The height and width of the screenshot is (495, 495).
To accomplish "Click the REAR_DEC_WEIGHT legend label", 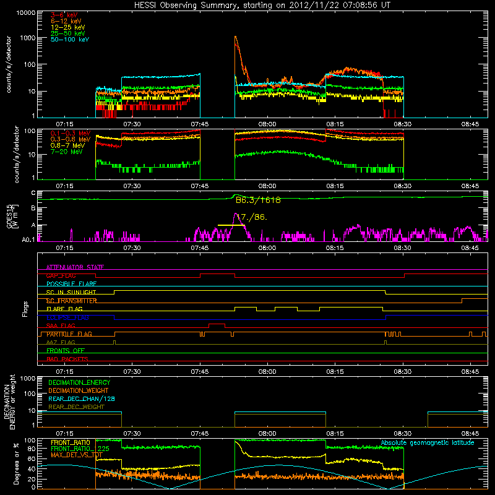I will click(76, 407).
